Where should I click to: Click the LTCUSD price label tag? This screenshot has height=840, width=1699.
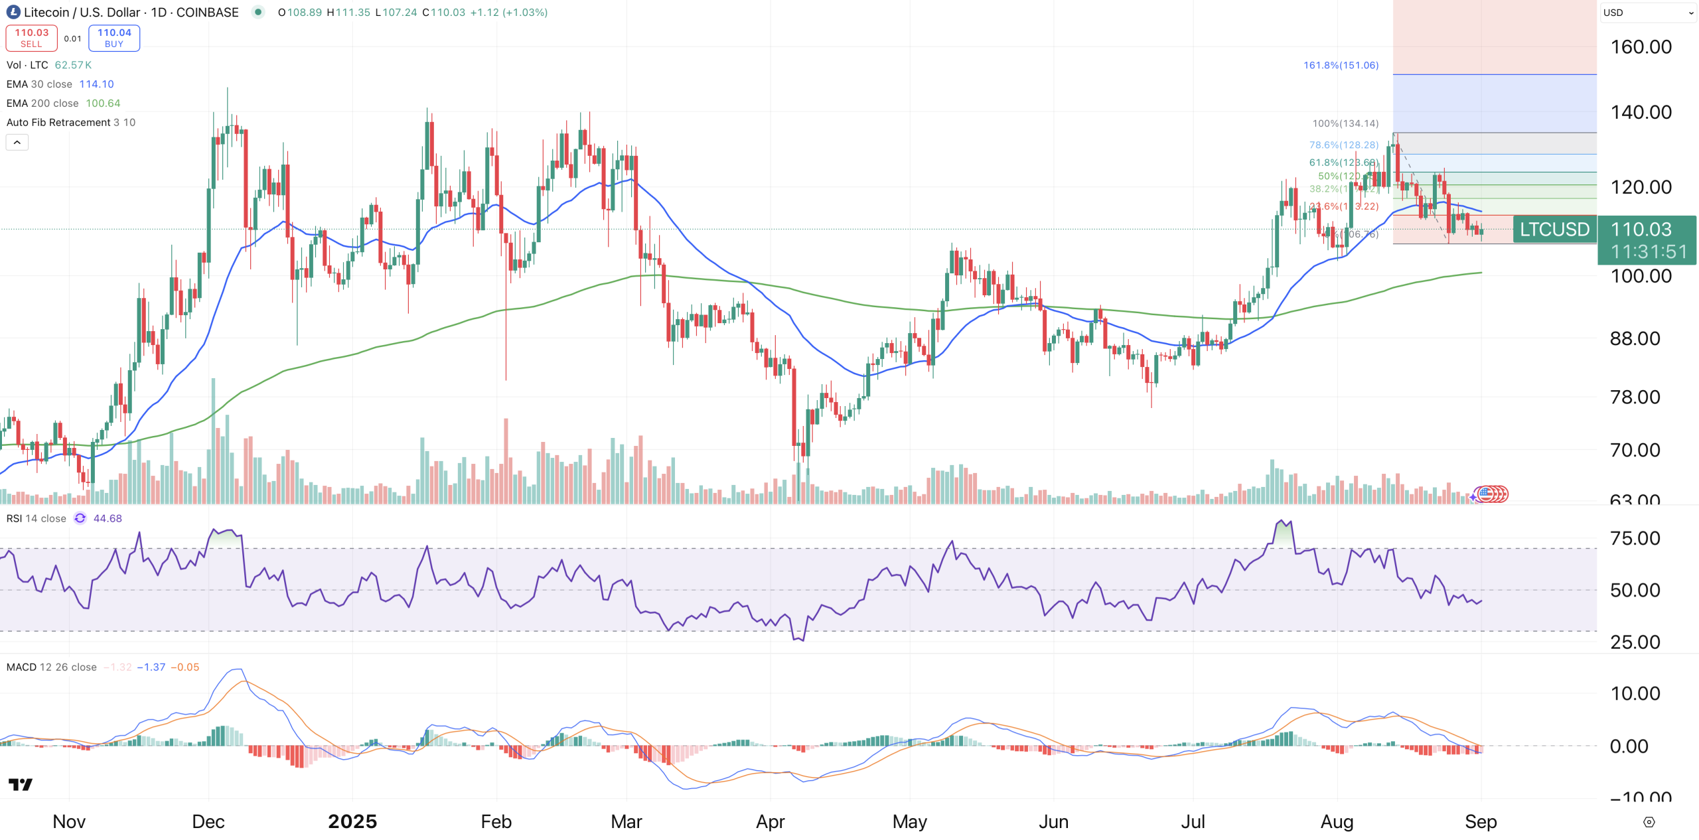[1554, 230]
